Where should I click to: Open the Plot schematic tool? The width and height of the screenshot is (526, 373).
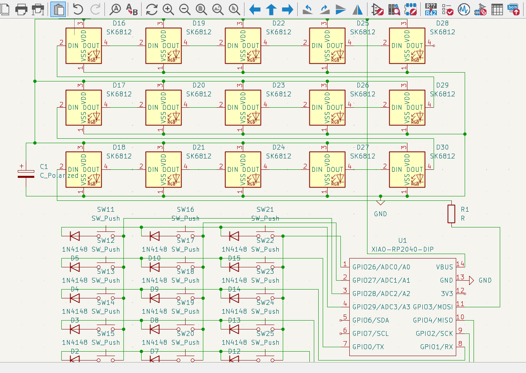pyautogui.click(x=38, y=9)
